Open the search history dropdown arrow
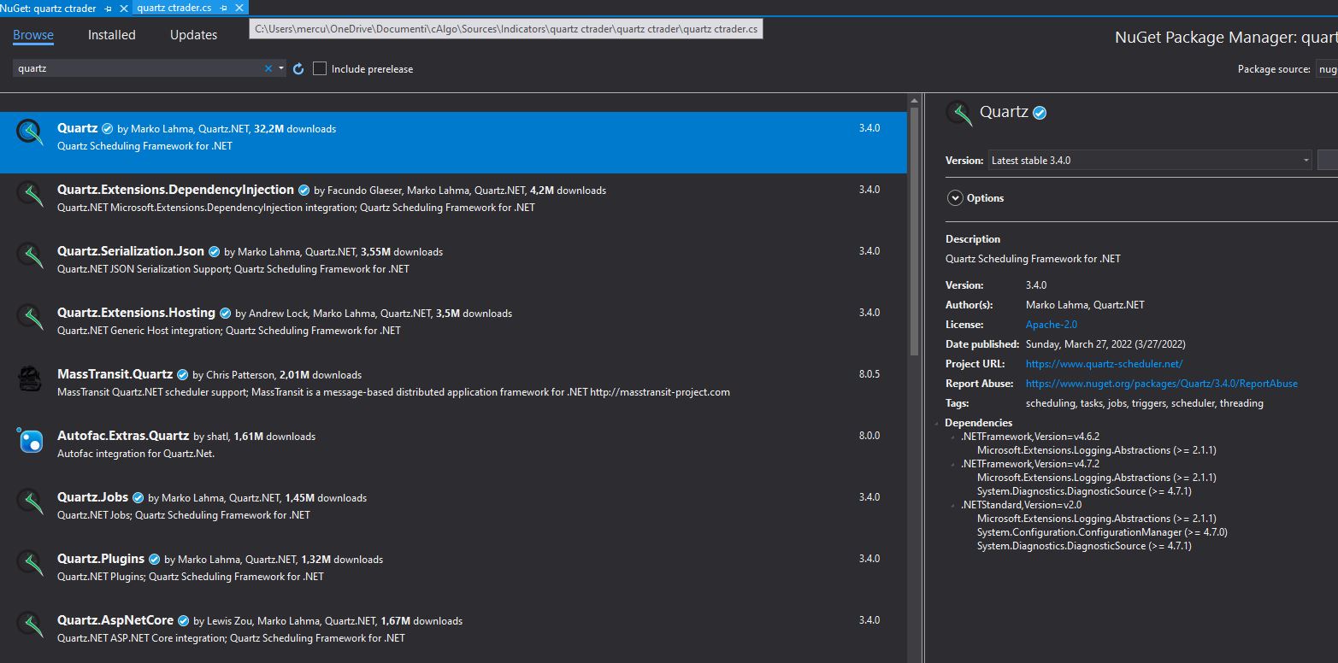This screenshot has width=1338, height=663. 281,68
